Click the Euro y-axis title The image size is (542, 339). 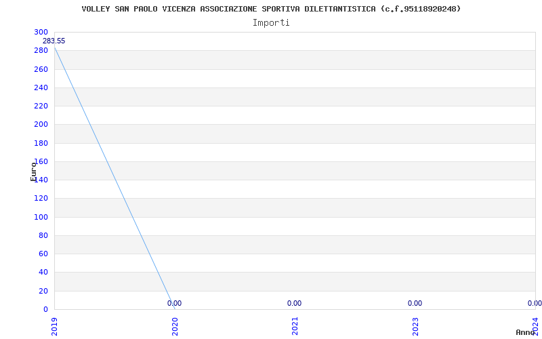click(33, 172)
